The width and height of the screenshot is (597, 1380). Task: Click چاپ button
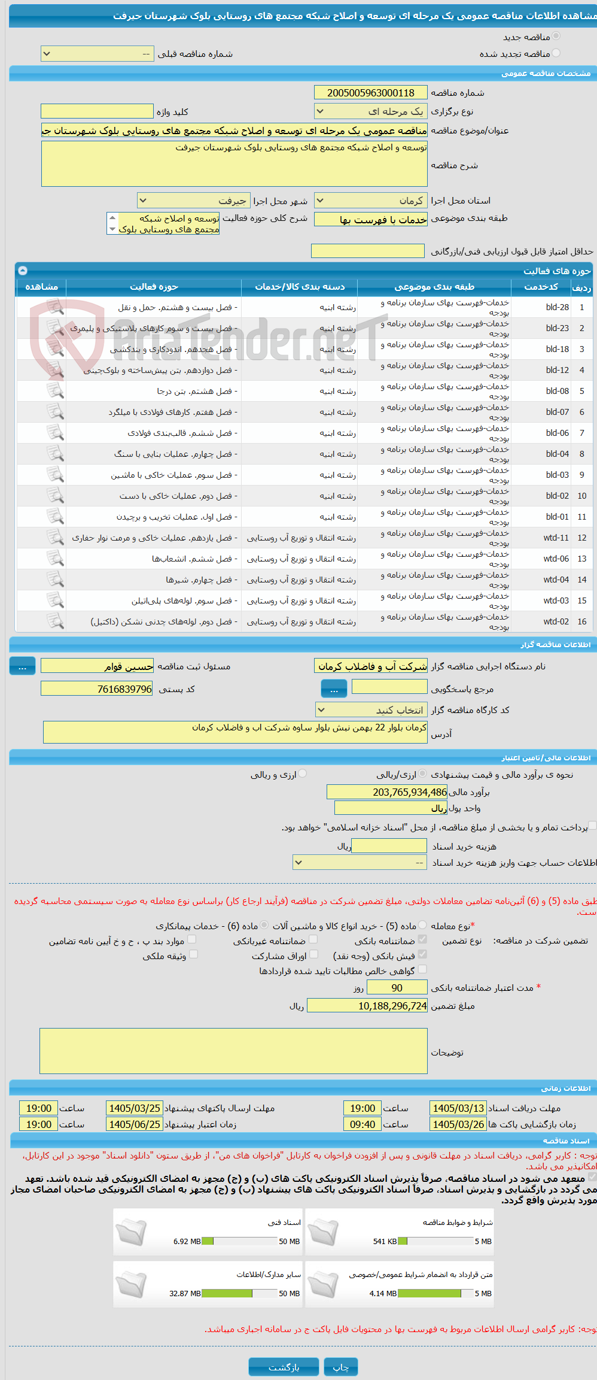coord(341,1367)
